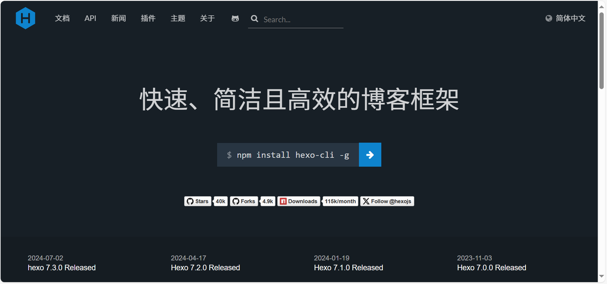The image size is (607, 284).
Task: Click the Hexo hexagon logo
Action: pyautogui.click(x=26, y=18)
